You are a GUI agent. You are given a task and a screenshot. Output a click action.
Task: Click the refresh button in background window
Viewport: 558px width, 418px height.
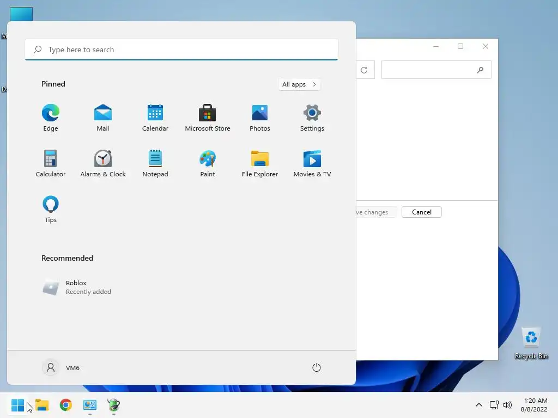tap(364, 70)
